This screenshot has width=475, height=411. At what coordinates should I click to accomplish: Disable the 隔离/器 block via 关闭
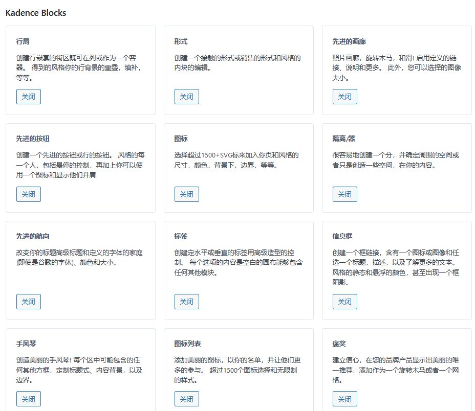(345, 194)
